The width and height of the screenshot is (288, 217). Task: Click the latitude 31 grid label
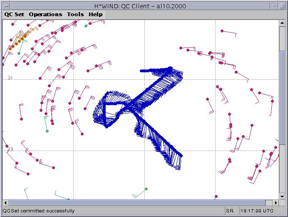pyautogui.click(x=10, y=78)
